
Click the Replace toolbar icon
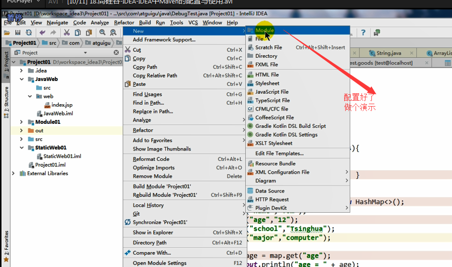(113, 33)
